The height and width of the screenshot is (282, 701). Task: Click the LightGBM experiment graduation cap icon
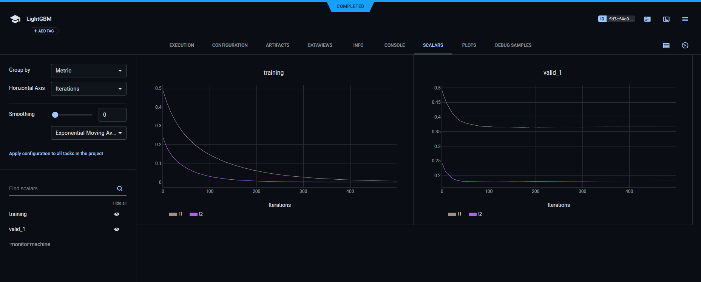15,19
